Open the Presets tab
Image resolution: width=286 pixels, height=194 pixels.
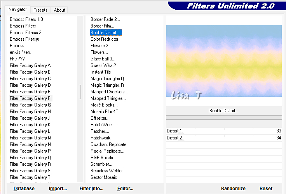tap(40, 10)
